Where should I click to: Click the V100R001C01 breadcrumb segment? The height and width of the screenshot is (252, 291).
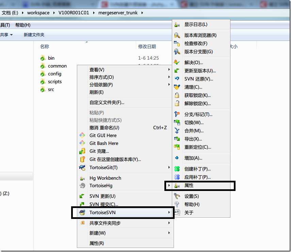[74, 13]
